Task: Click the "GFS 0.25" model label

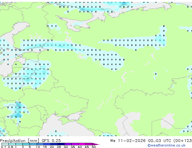Action: 51,141
